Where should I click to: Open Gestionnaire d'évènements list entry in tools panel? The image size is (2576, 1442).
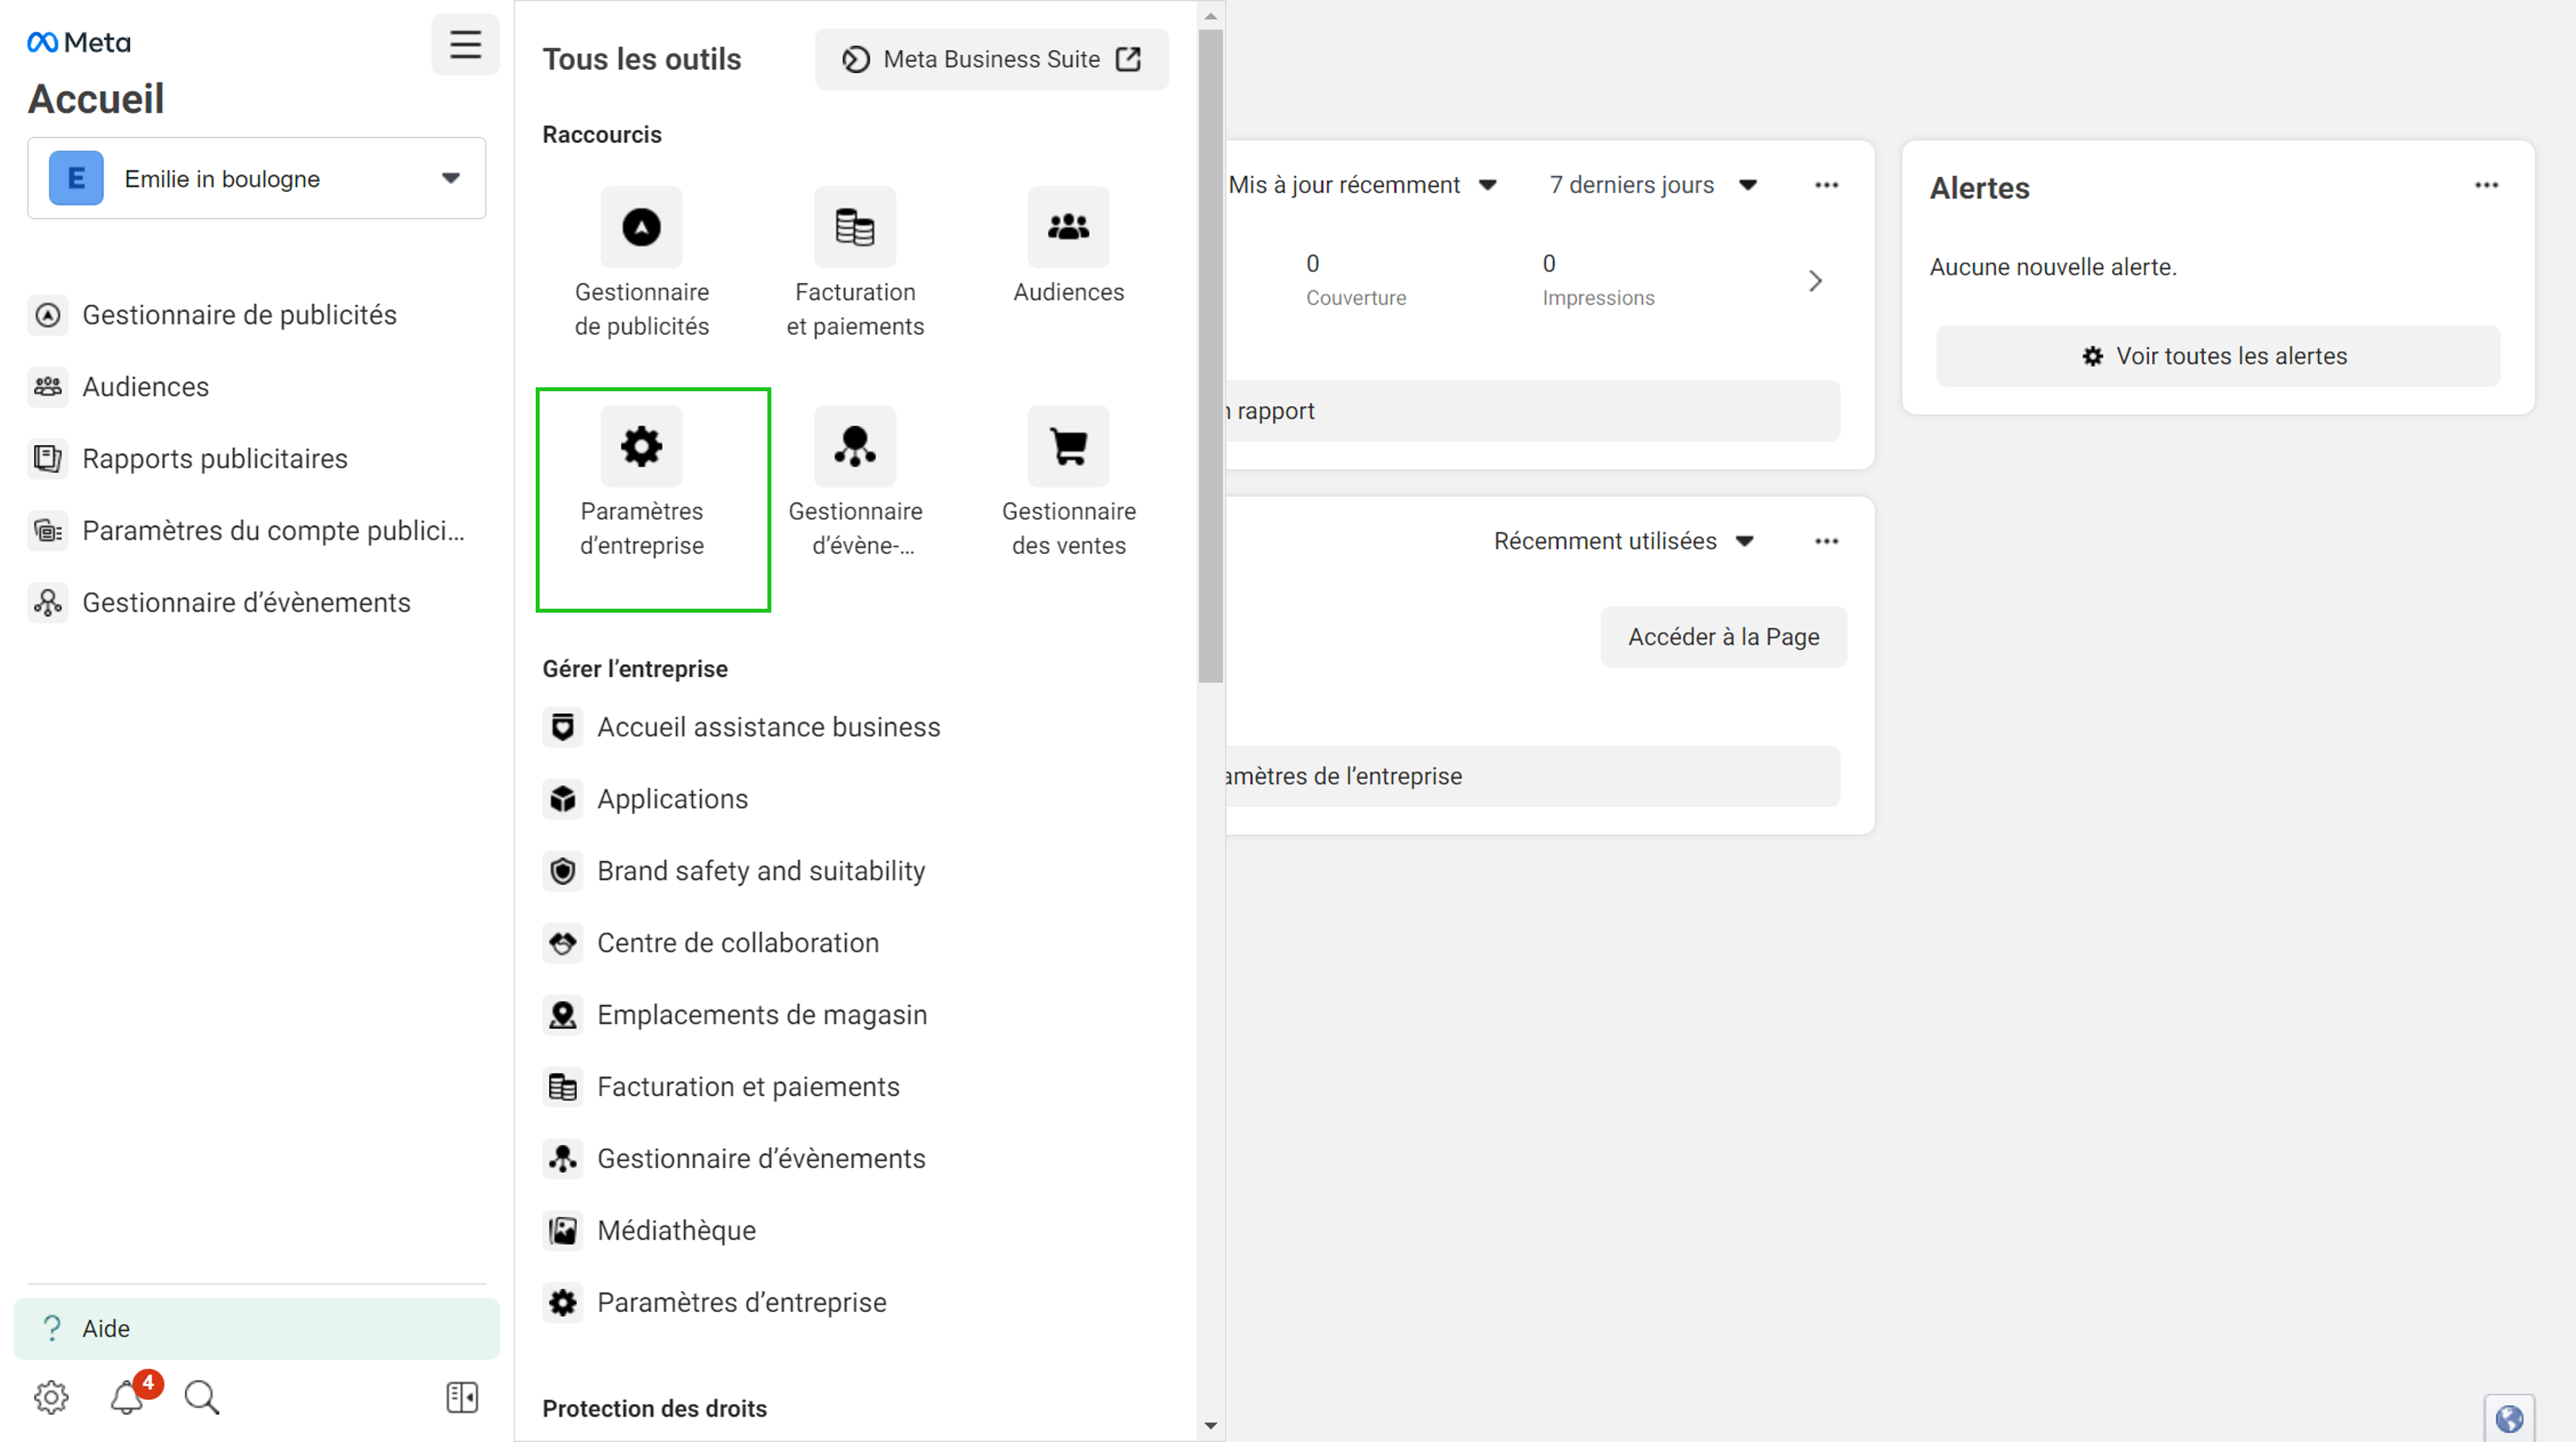734,1158
